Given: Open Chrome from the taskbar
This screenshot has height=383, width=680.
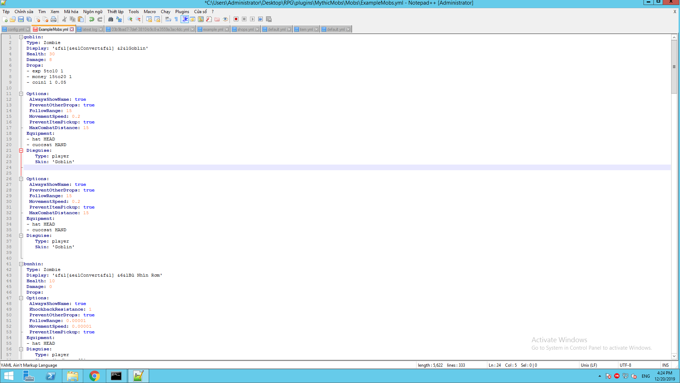Looking at the screenshot, I should 94,376.
